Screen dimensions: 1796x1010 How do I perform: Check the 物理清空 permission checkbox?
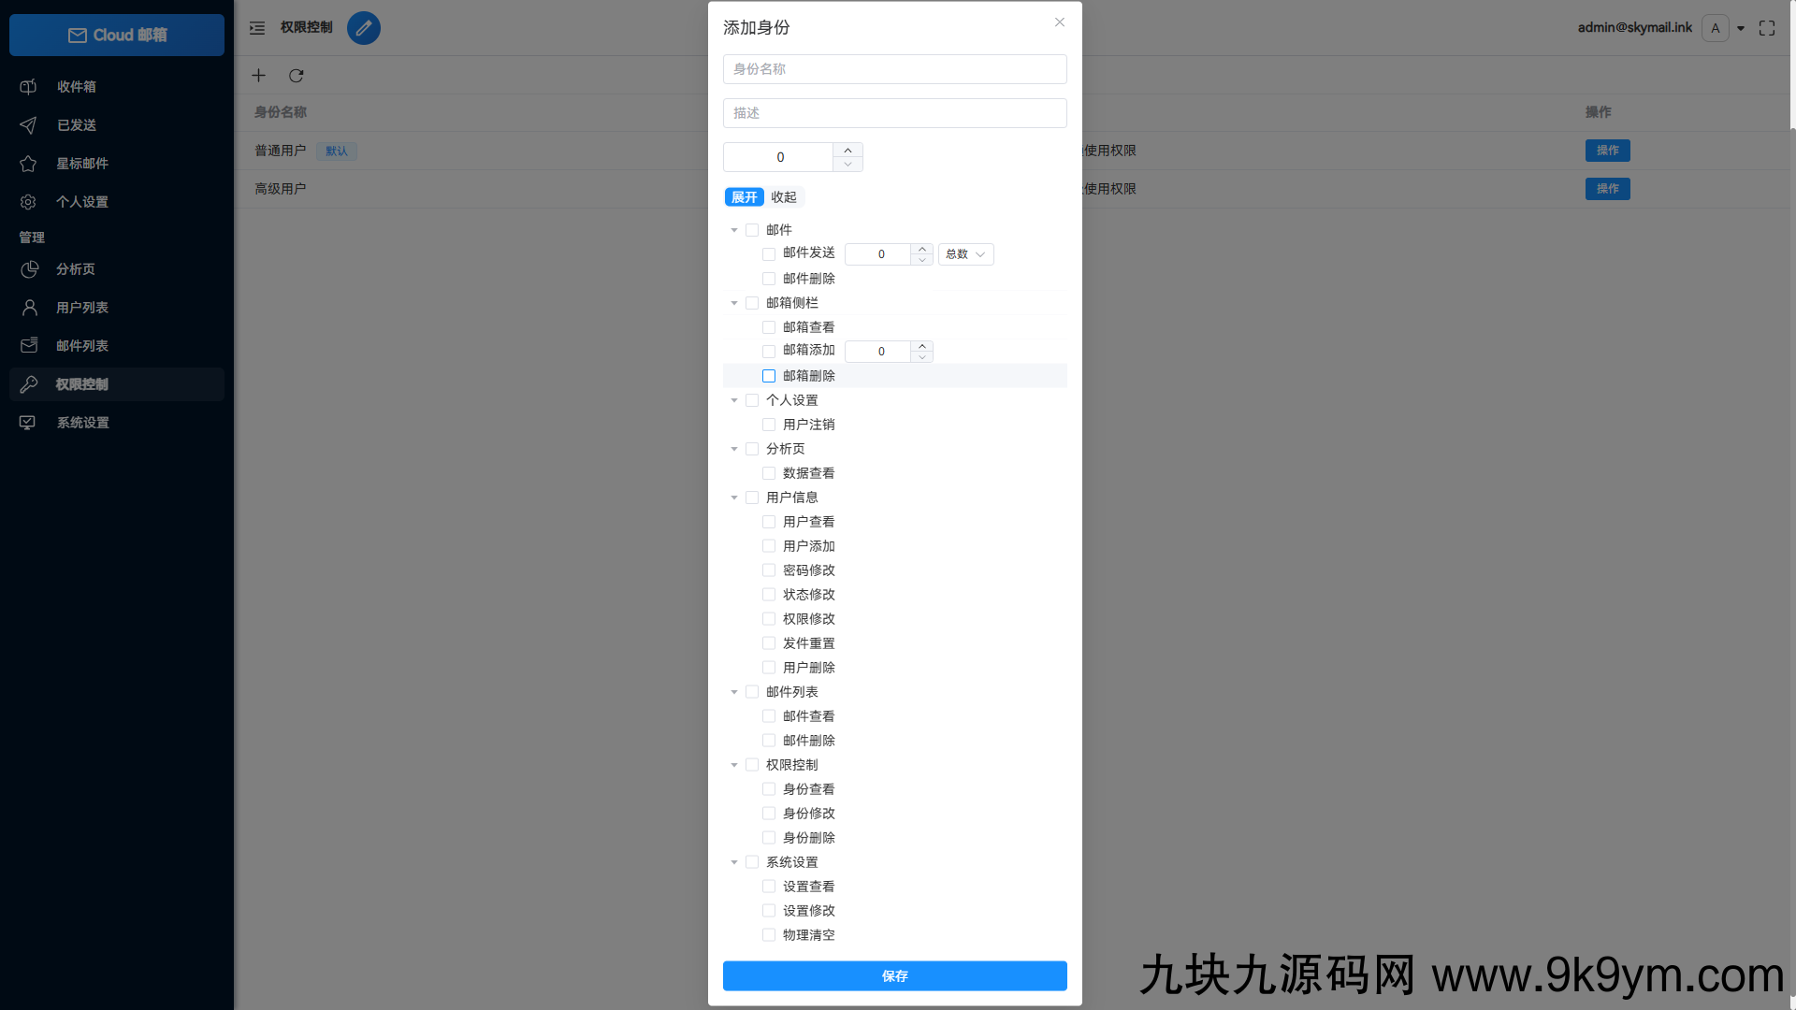(769, 934)
